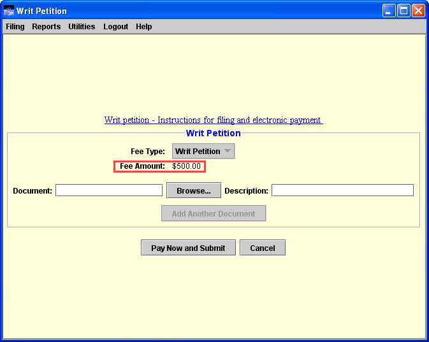429x342 pixels.
Task: Click Pay Now and Submit
Action: 188,248
